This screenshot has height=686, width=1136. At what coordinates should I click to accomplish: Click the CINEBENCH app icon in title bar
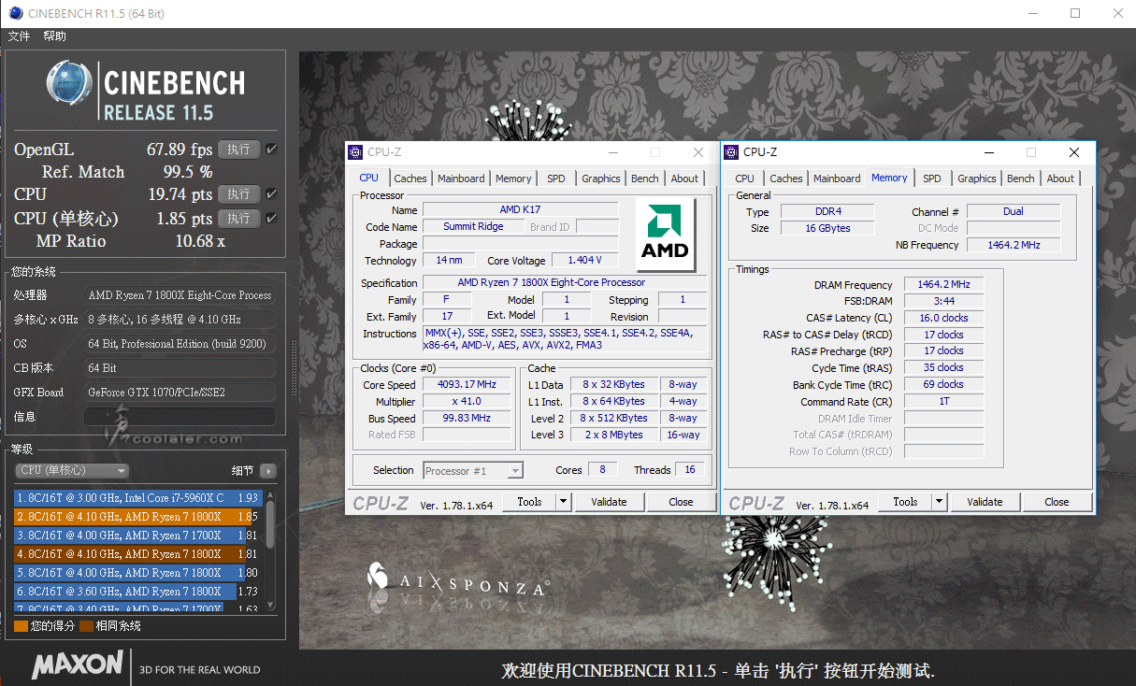(16, 14)
